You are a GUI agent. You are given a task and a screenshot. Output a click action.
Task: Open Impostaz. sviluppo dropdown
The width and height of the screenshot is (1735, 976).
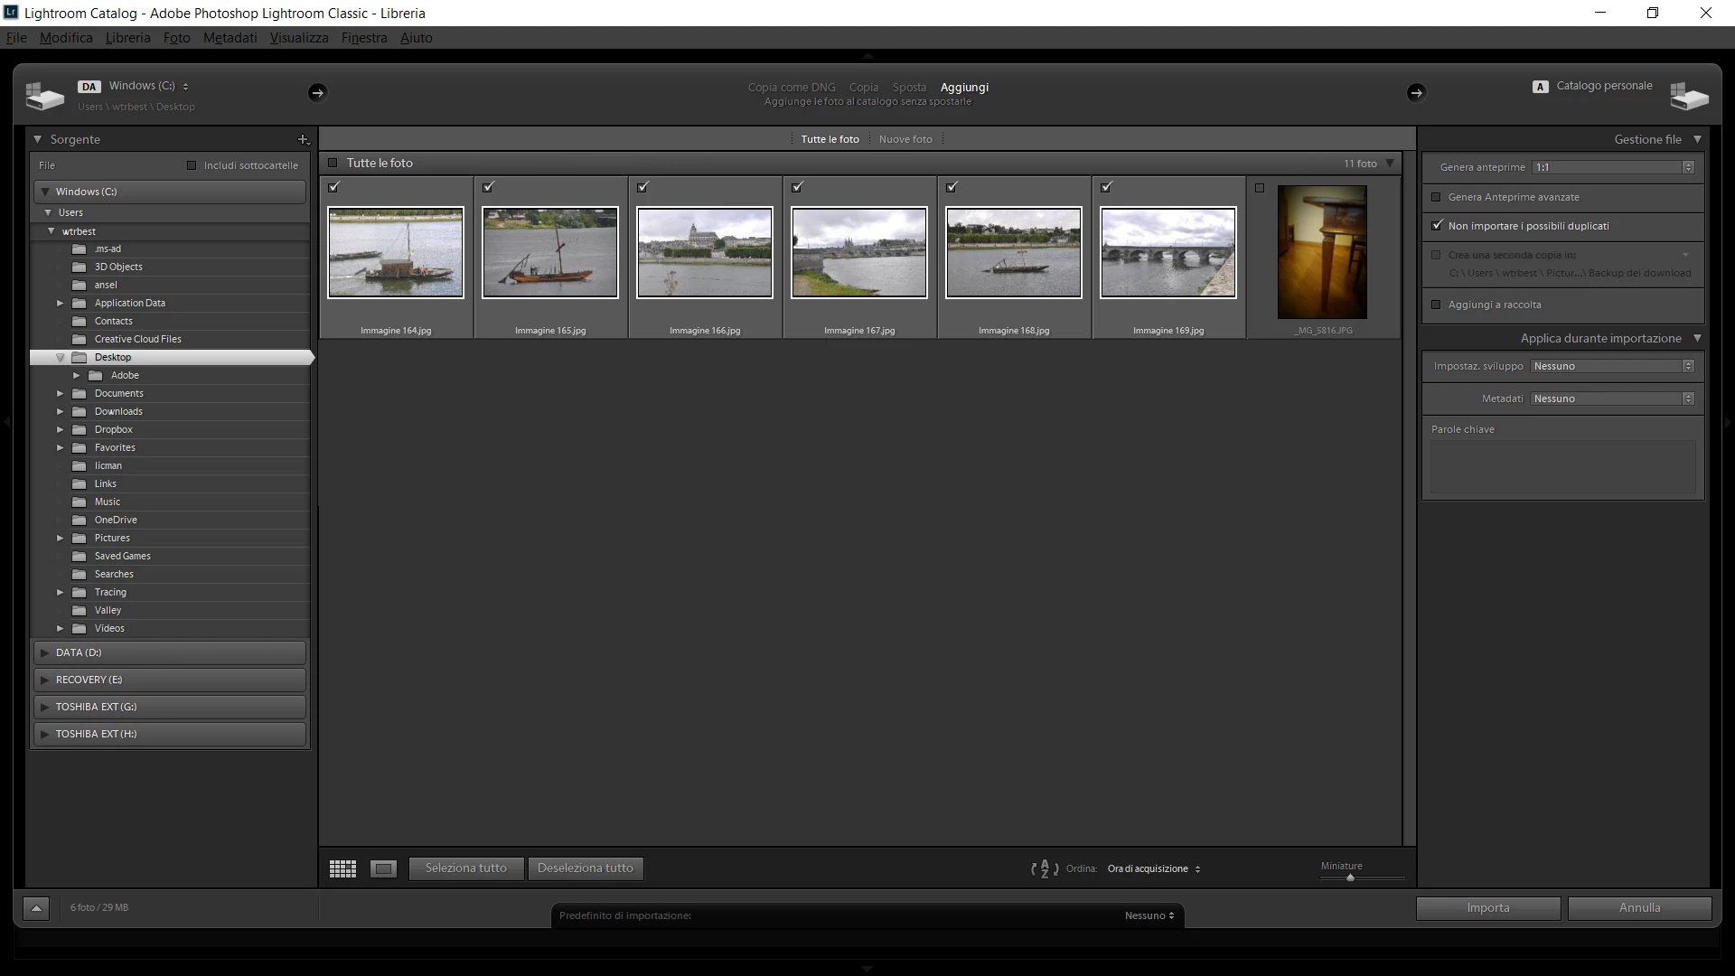tap(1612, 366)
